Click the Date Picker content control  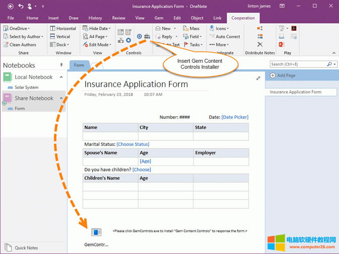(235, 117)
